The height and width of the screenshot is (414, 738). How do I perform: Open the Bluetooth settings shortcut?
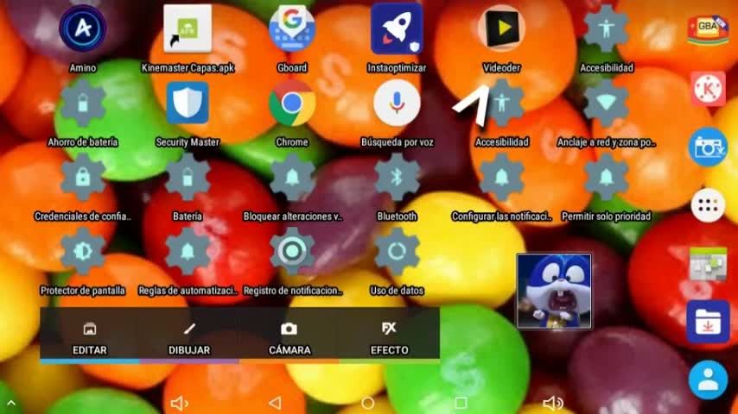coord(397,179)
